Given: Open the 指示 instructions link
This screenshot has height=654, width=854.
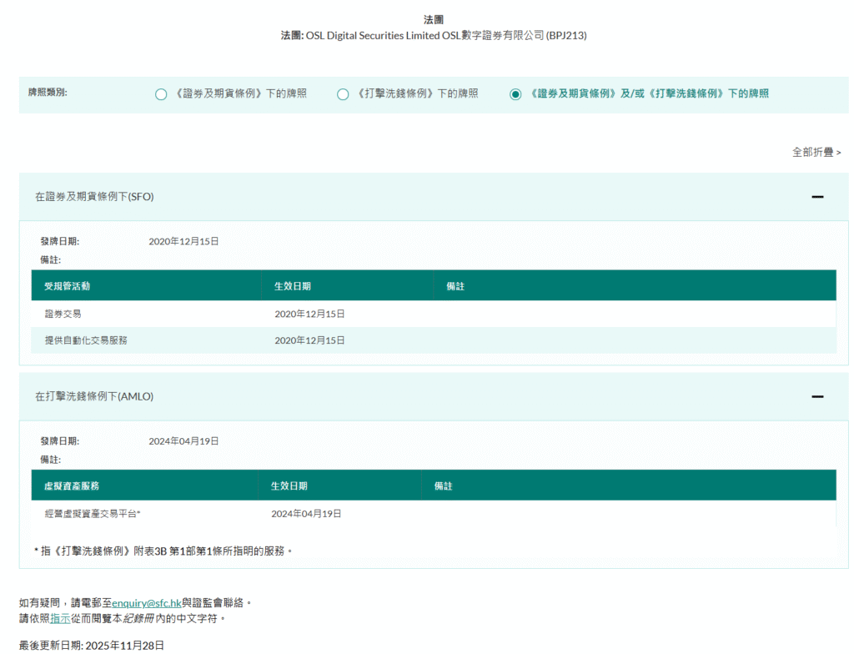Looking at the screenshot, I should [x=60, y=618].
